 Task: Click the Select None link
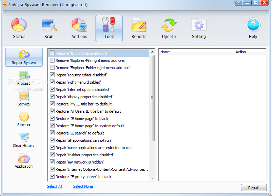click(83, 186)
